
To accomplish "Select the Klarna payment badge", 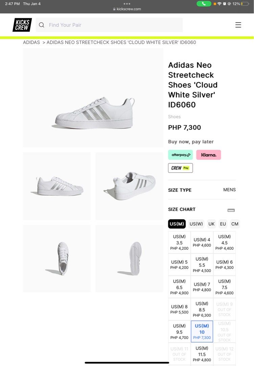I will coord(208,155).
